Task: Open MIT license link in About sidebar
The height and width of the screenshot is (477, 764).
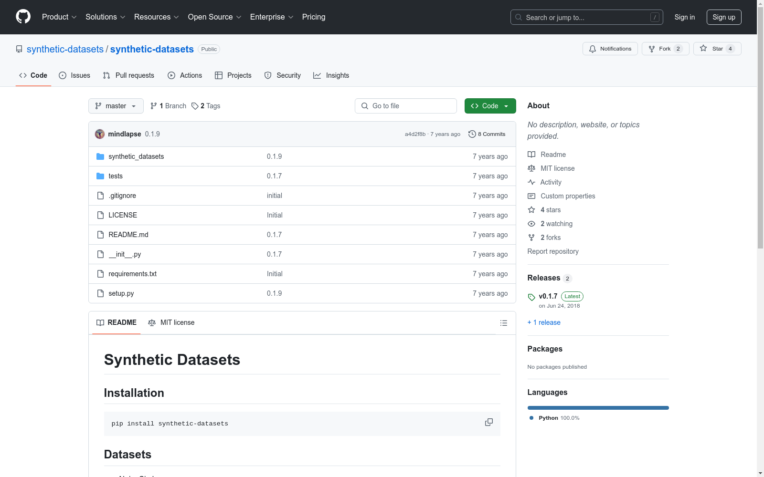Action: click(x=551, y=168)
